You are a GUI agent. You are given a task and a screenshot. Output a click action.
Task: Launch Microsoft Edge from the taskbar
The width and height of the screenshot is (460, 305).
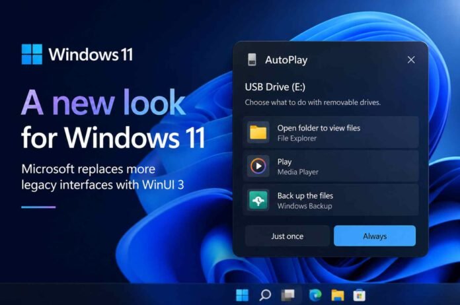(315, 295)
